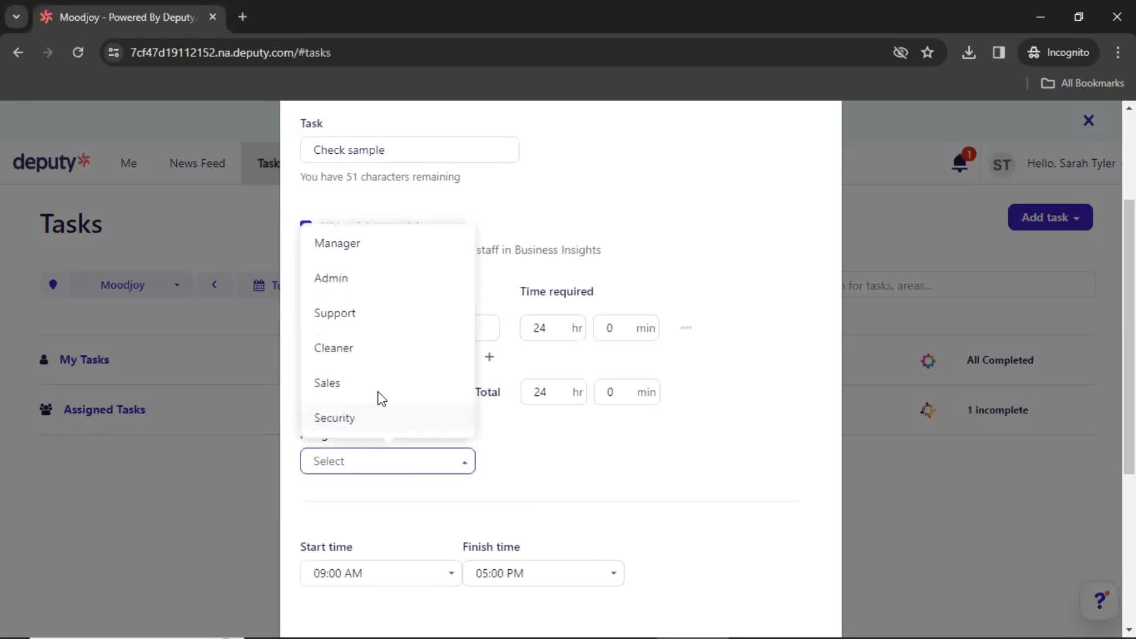The width and height of the screenshot is (1136, 639).
Task: Click the Task name field 'Check sample'
Action: [409, 150]
